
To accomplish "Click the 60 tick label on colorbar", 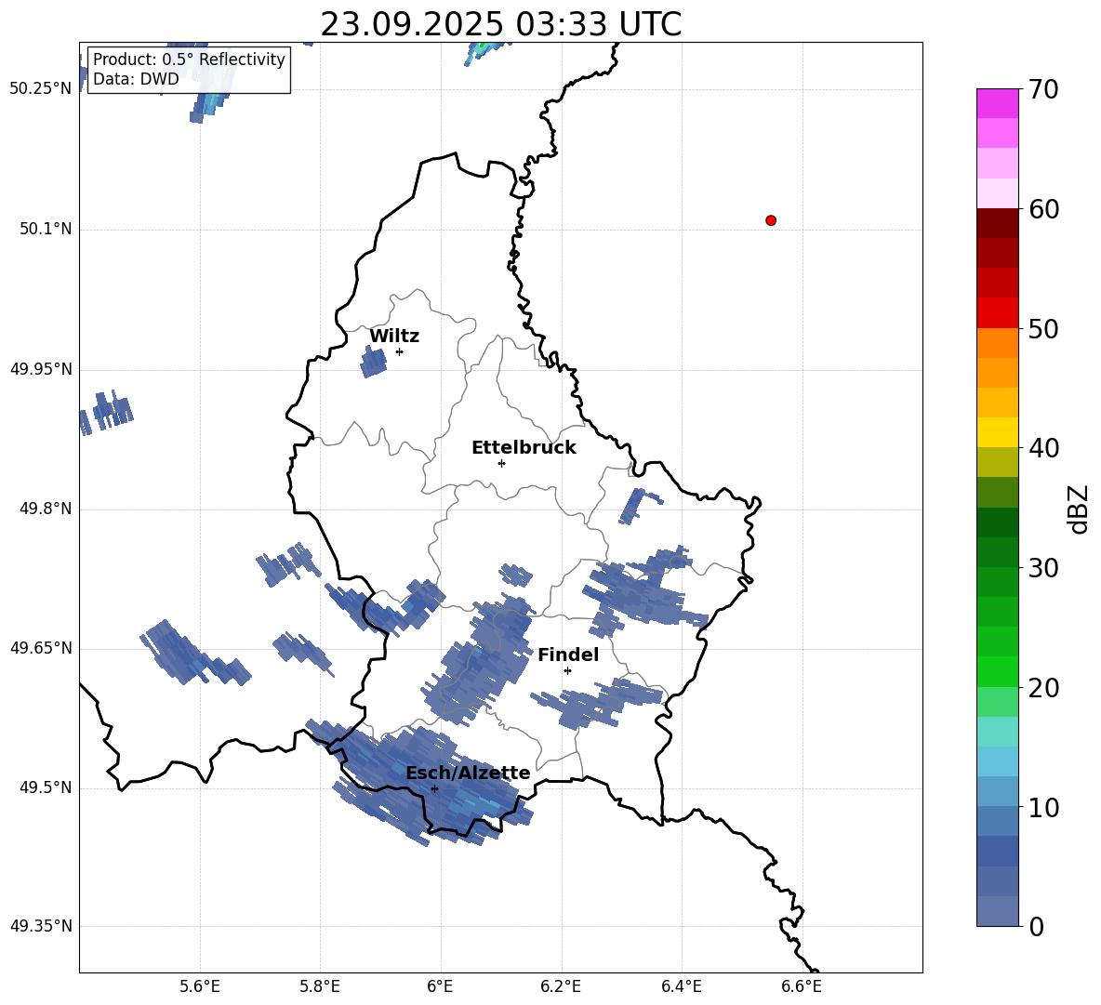I will coord(1043,209).
